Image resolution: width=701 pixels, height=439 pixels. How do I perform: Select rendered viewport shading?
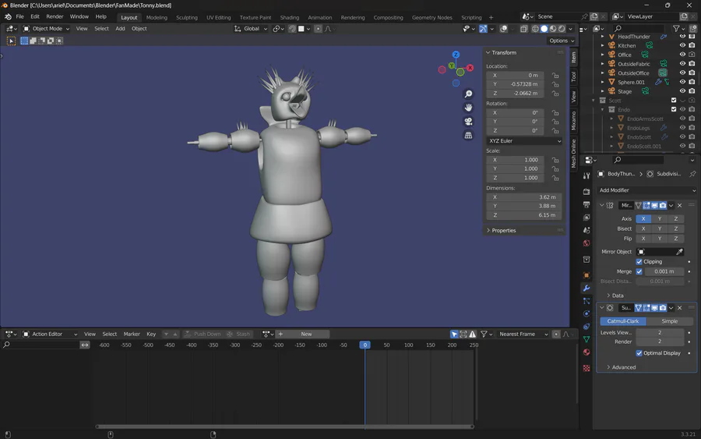[x=562, y=29]
